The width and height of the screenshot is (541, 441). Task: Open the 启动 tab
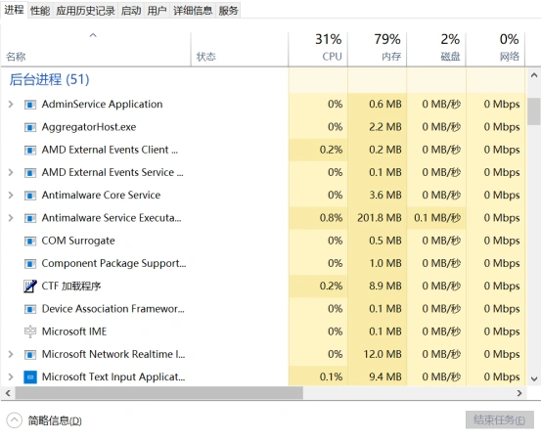coord(131,11)
